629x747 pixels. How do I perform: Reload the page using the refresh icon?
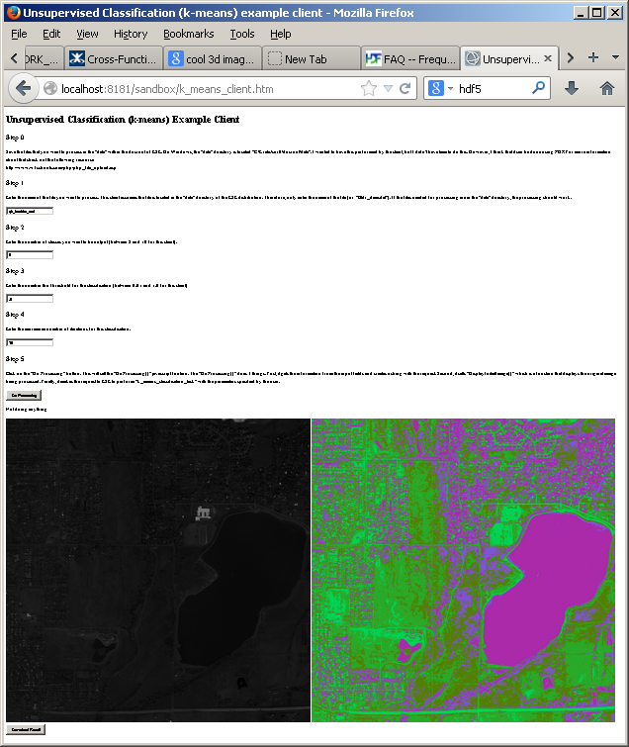404,88
